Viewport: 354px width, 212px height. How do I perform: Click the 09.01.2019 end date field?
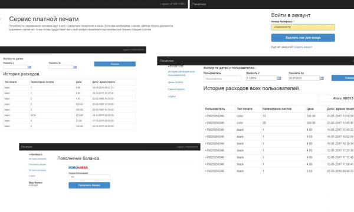click(304, 78)
